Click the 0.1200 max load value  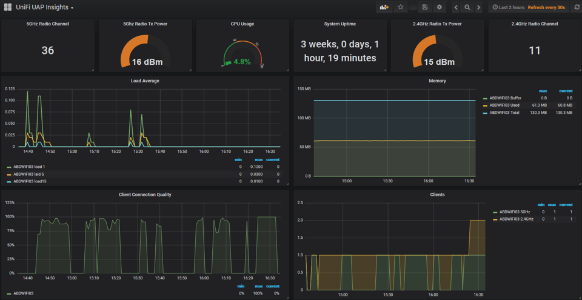[x=257, y=167]
